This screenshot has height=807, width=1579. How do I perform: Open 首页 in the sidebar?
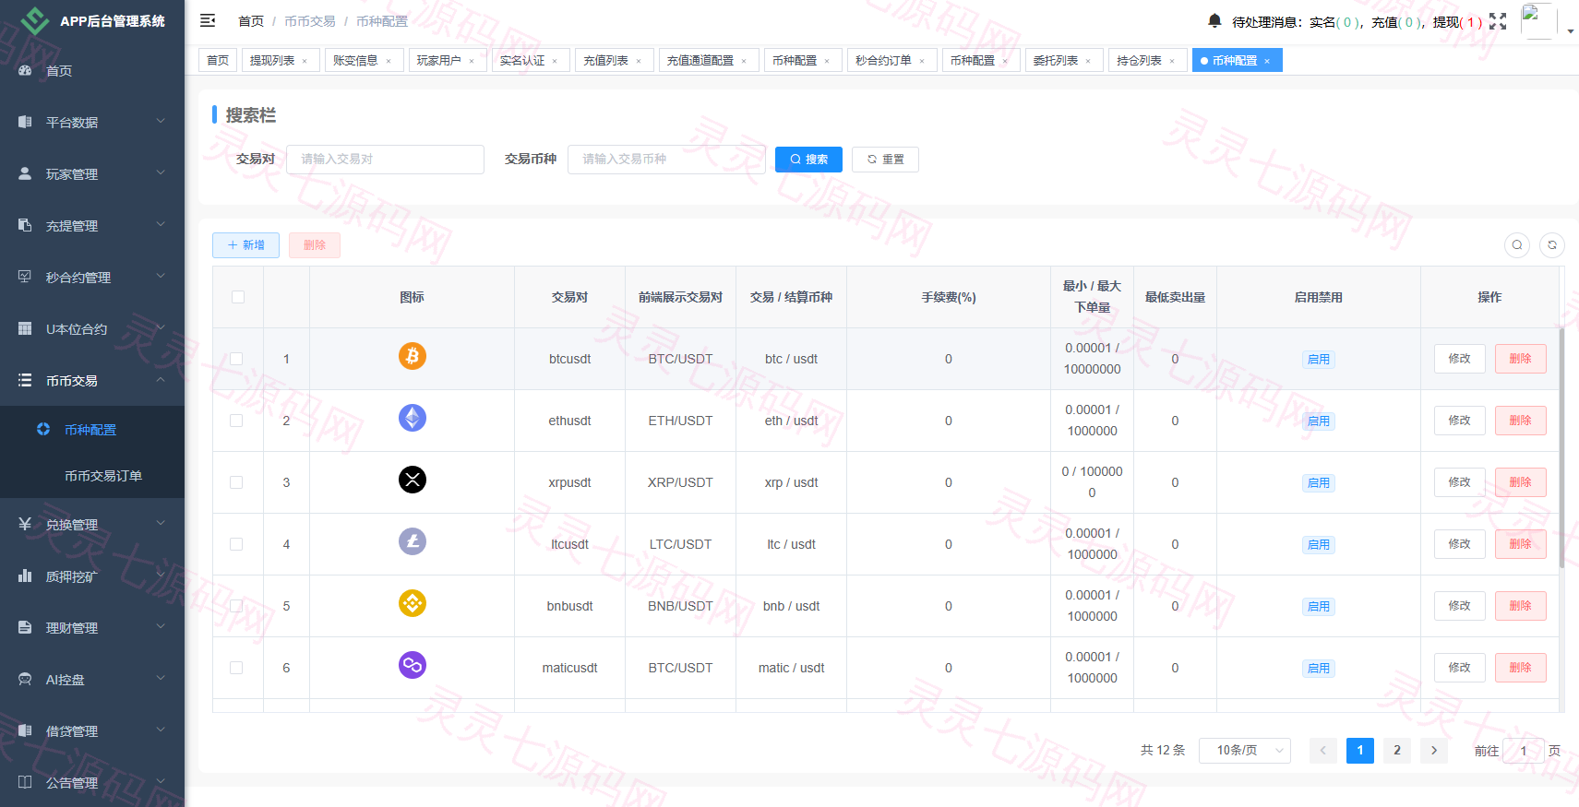coord(92,70)
